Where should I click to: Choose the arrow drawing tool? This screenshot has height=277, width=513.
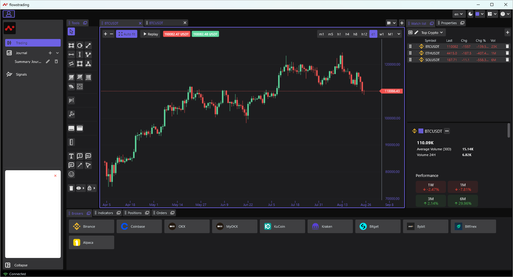click(x=80, y=165)
